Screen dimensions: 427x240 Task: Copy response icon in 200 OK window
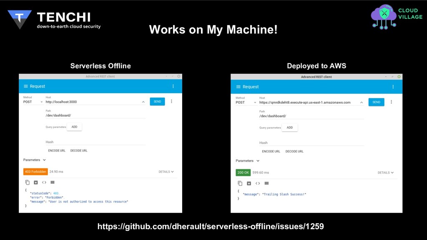tap(240, 183)
